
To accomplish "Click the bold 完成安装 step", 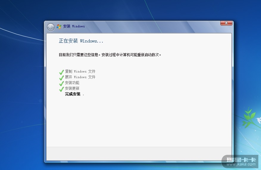I will pos(73,94).
